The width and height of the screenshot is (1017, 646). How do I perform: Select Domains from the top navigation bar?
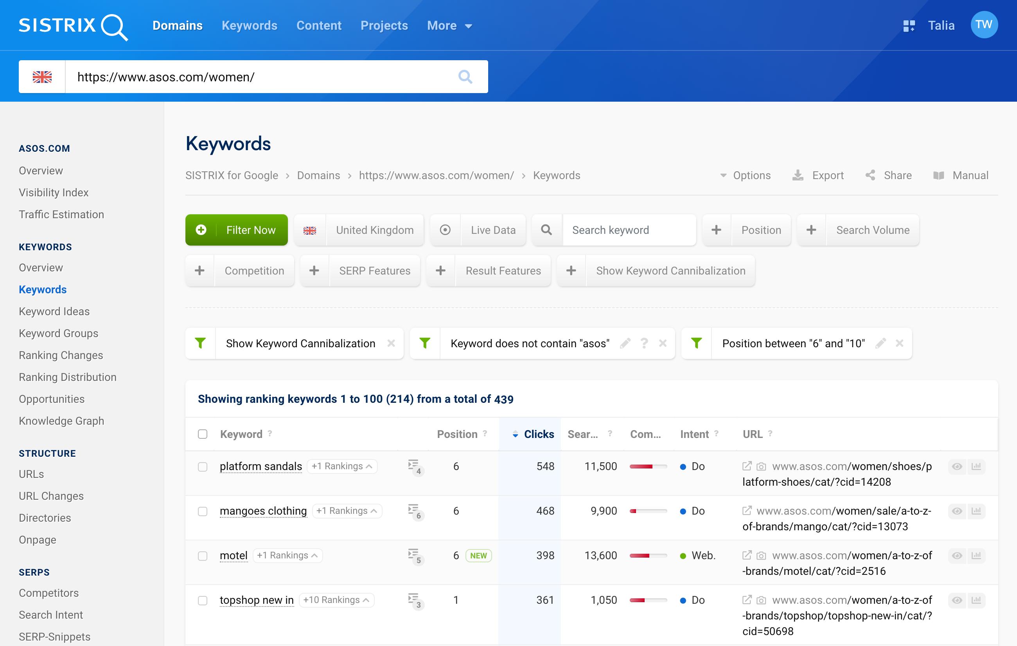click(x=177, y=25)
